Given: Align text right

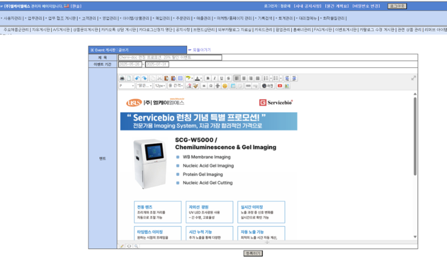Looking at the screenshot, I should coord(250,78).
